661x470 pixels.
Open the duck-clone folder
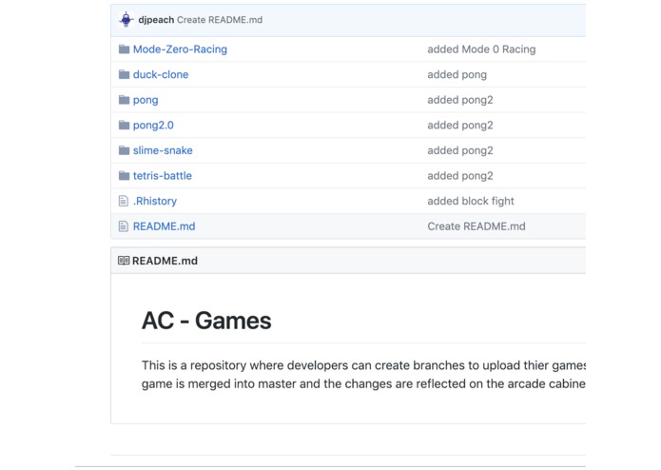(x=161, y=74)
